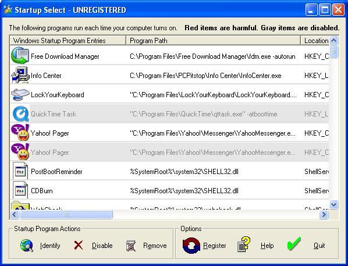Select the Info Center entry name
This screenshot has width=348, height=266.
(46, 76)
